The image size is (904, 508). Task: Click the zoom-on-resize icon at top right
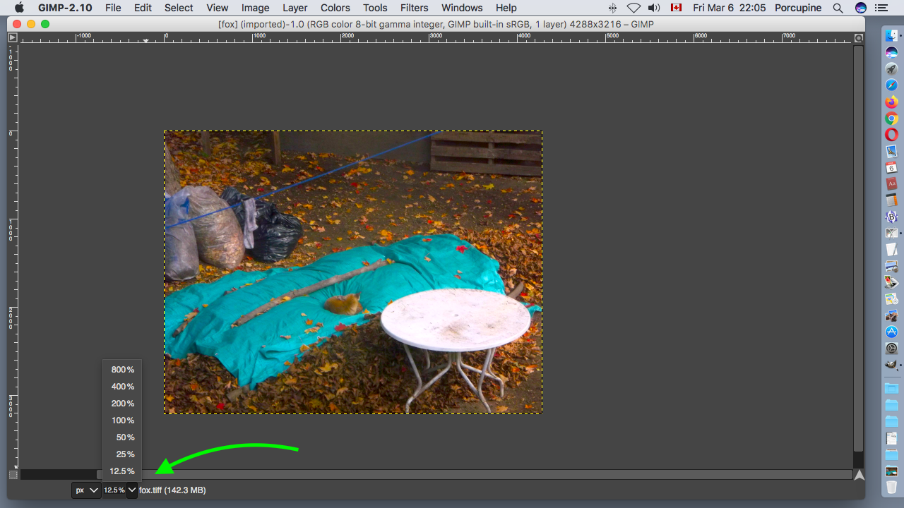pyautogui.click(x=859, y=38)
